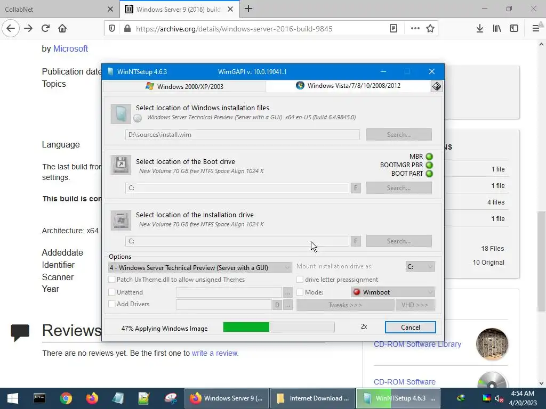Open the Firefox library icon
The image size is (546, 409).
[497, 29]
